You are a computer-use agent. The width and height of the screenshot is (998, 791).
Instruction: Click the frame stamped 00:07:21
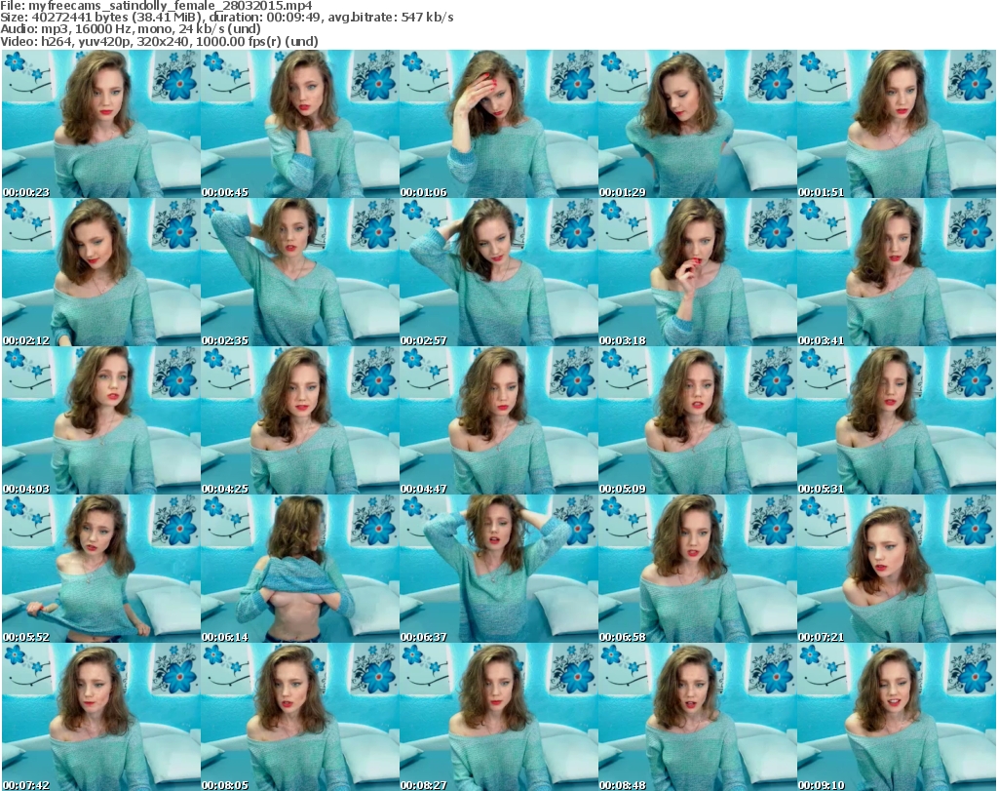click(x=897, y=569)
